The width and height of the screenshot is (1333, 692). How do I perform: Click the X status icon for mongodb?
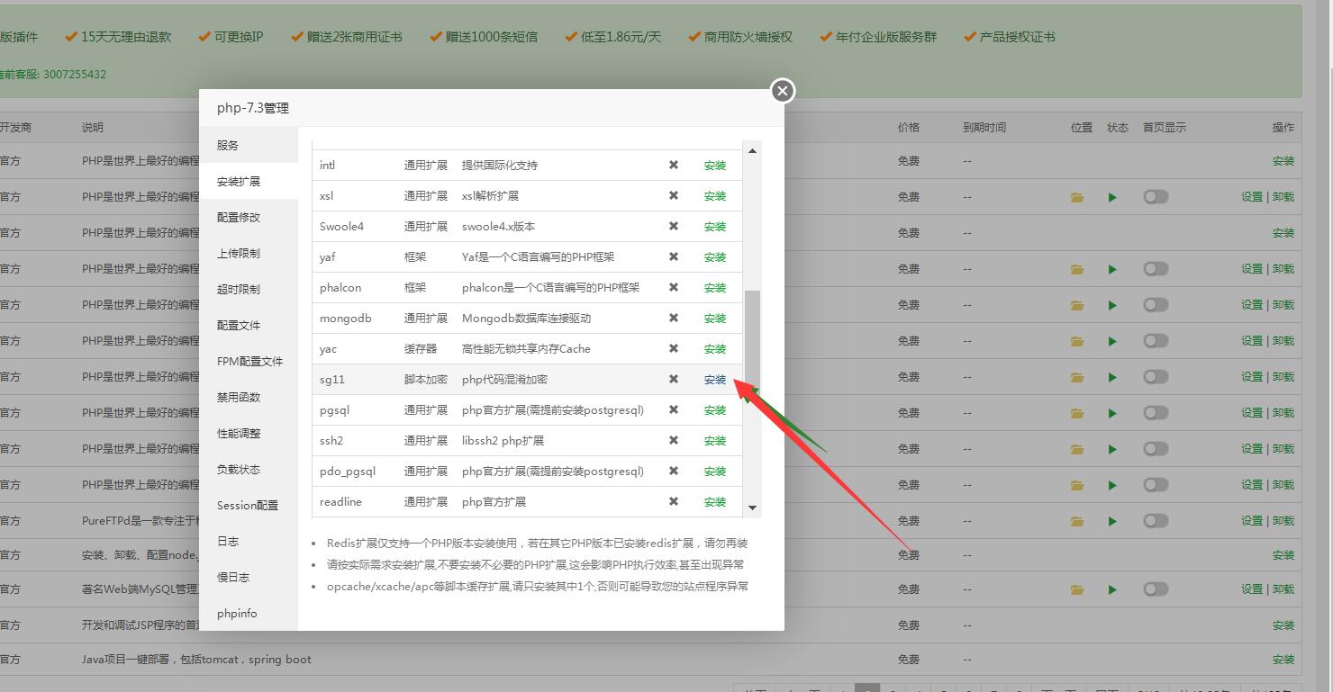point(673,318)
